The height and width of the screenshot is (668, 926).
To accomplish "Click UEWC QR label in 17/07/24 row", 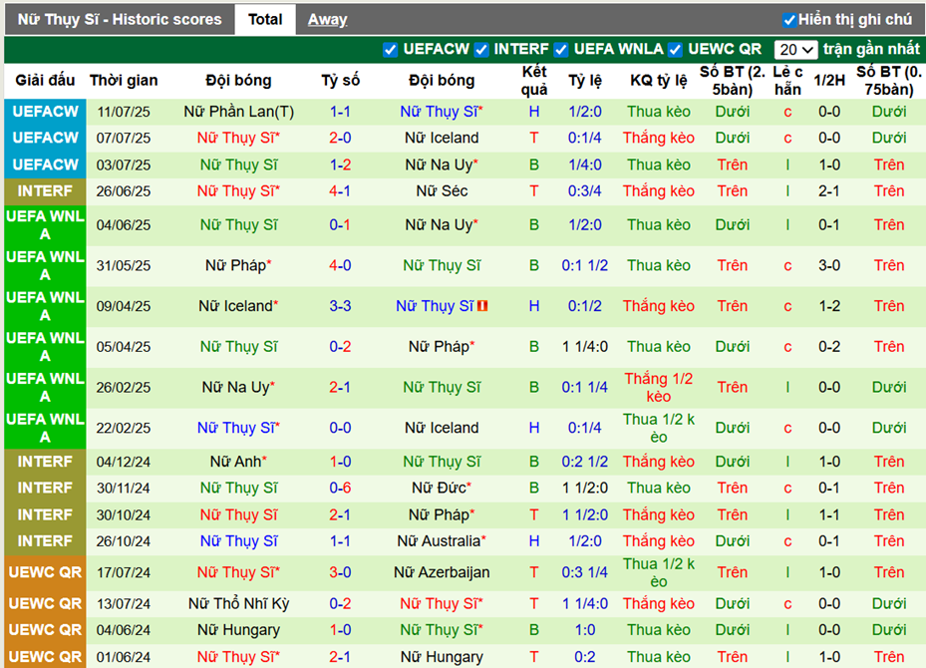I will [x=45, y=572].
